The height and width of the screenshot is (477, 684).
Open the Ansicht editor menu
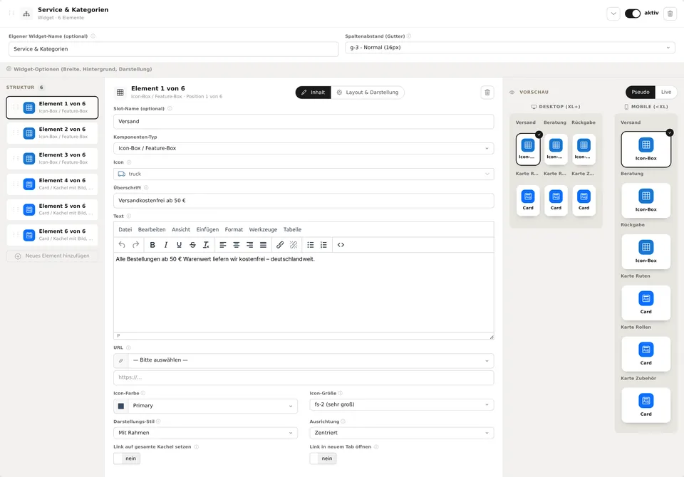tap(180, 229)
